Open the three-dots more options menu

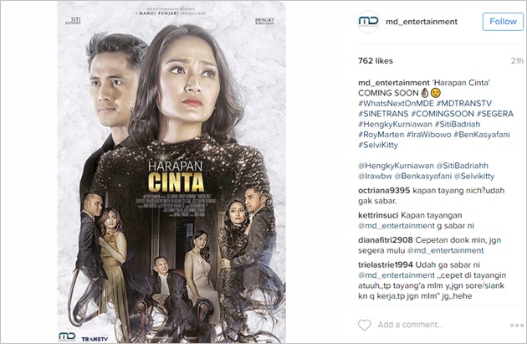(x=517, y=326)
